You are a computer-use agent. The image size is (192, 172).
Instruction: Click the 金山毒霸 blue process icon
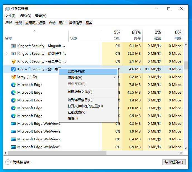click(13, 69)
